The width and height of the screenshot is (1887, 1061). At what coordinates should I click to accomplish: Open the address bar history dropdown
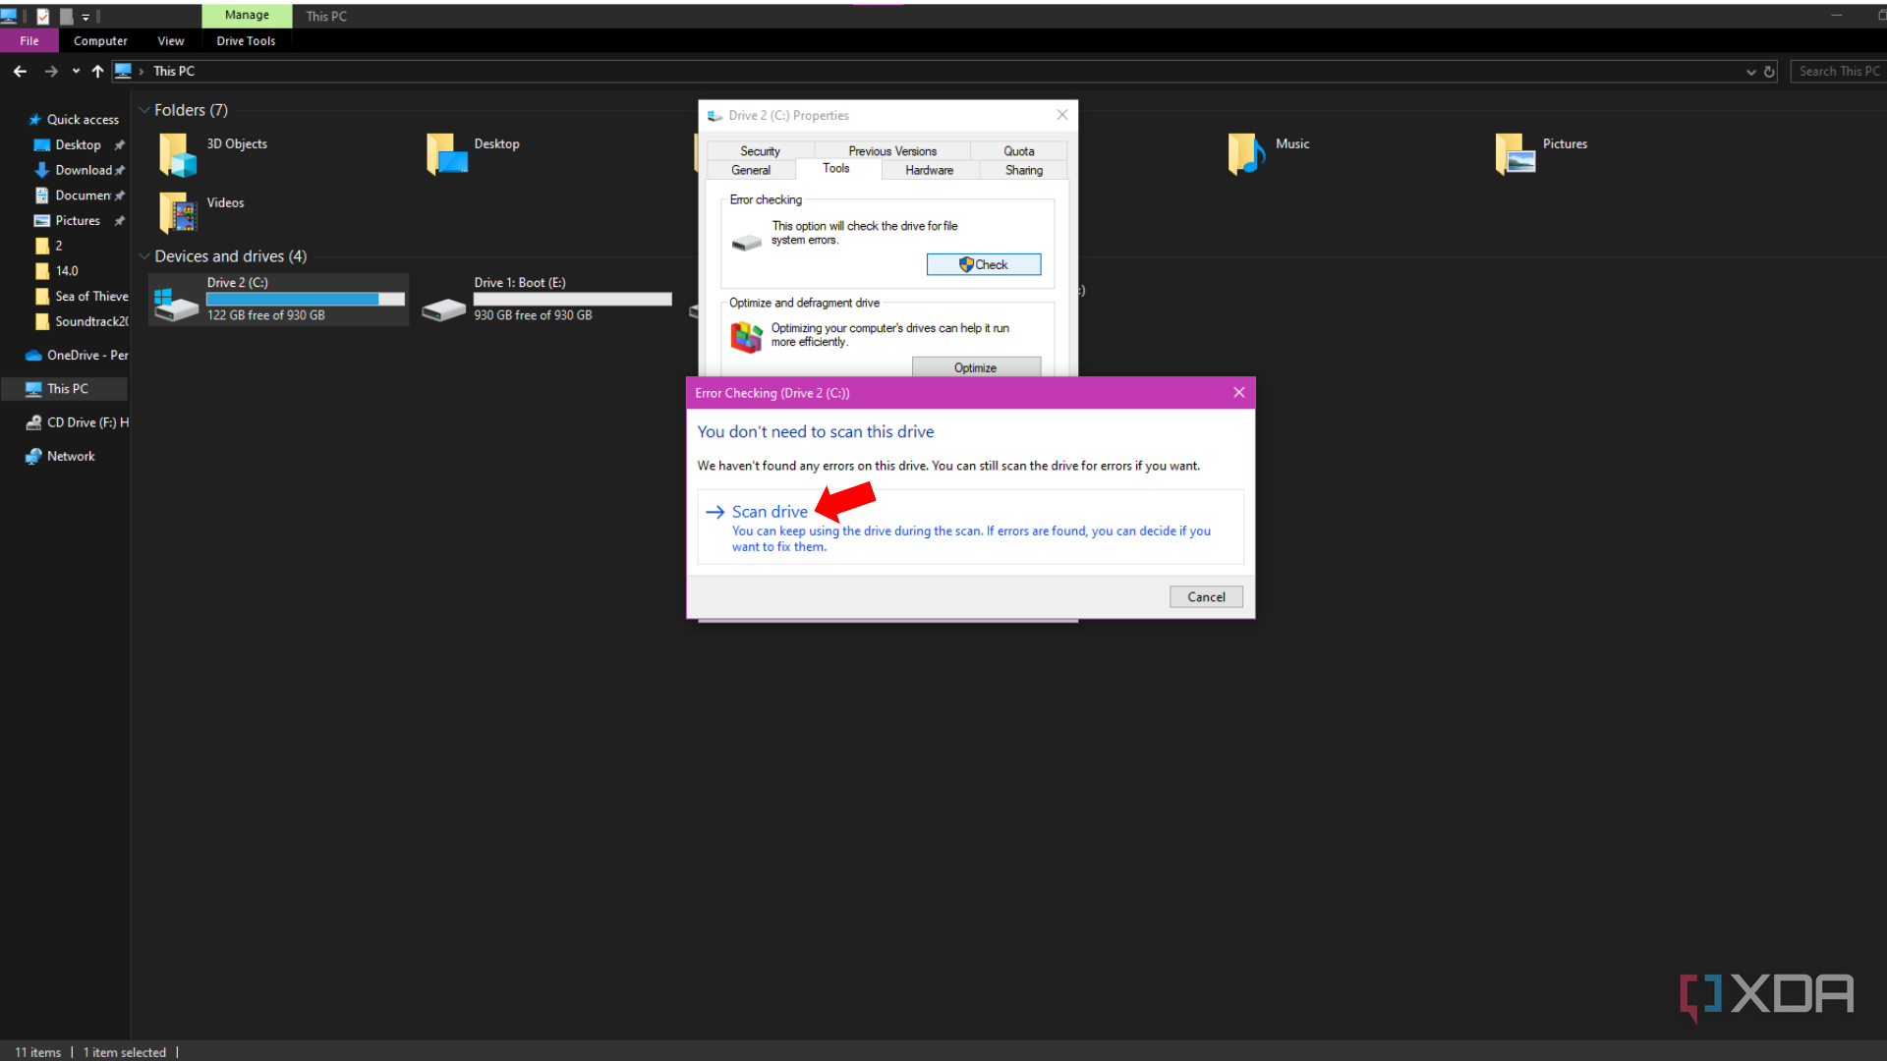[x=1750, y=72]
